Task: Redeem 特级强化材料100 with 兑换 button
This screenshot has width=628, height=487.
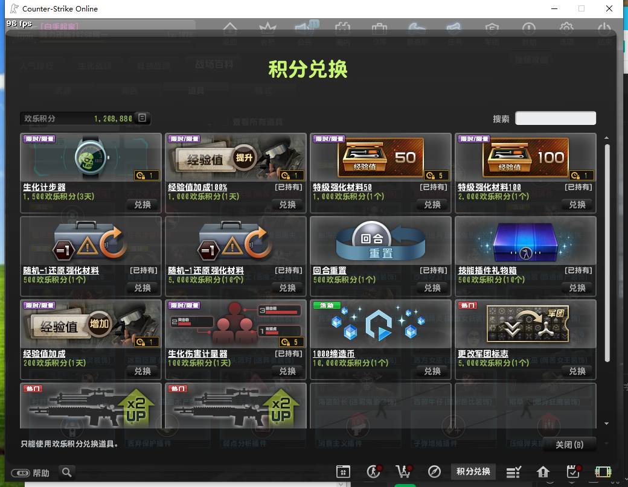Action: (577, 205)
